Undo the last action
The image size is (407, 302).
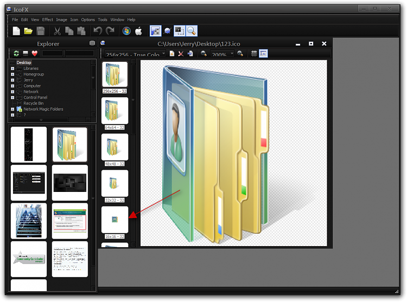point(98,31)
